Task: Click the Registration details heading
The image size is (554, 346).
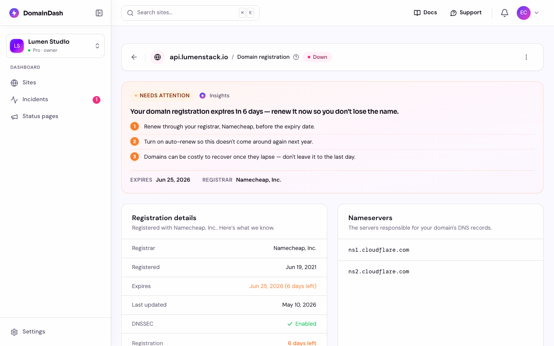Action: pyautogui.click(x=164, y=218)
